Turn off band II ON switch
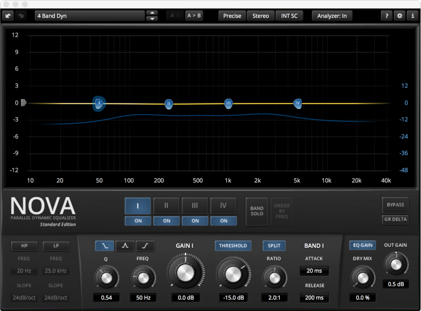Image resolution: width=421 pixels, height=311 pixels. click(x=167, y=221)
